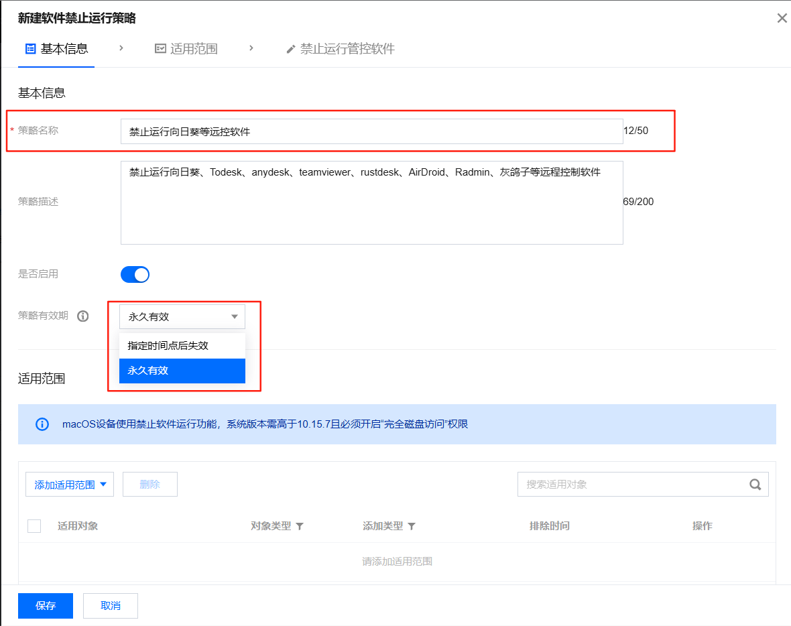Viewport: 791px width, 626px height.
Task: Disable the 是否启用 toggle switch
Action: [135, 274]
